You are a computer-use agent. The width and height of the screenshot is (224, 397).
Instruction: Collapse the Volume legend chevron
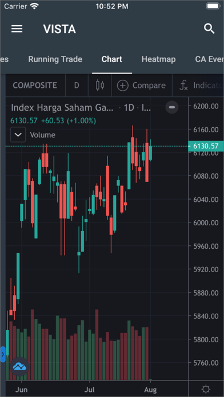tap(18, 135)
